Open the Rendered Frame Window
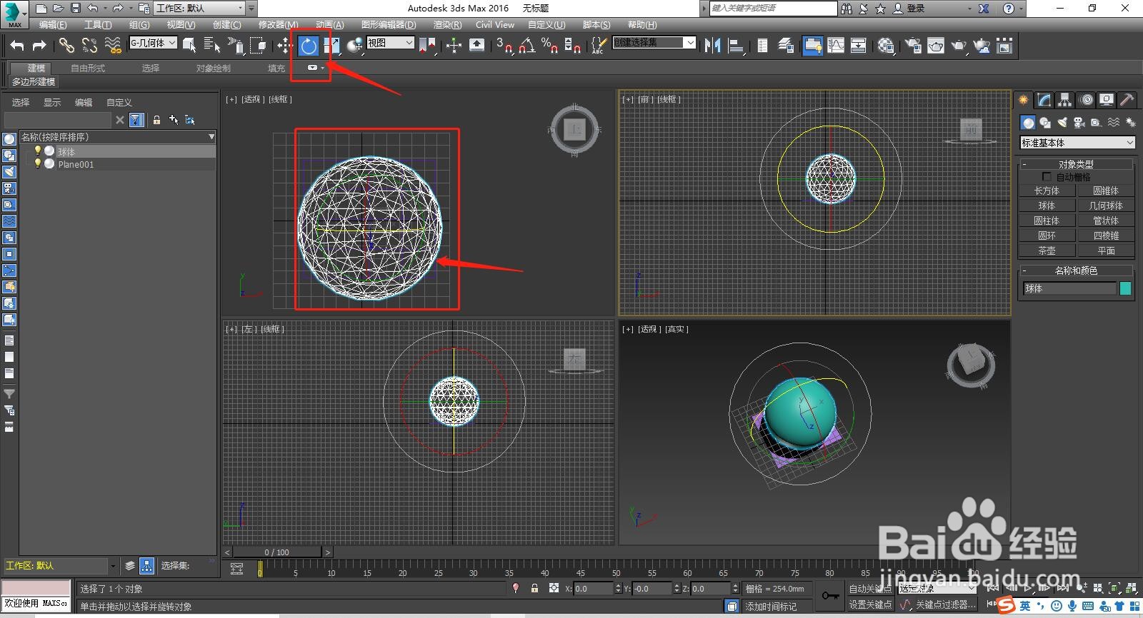This screenshot has width=1143, height=618. click(936, 46)
